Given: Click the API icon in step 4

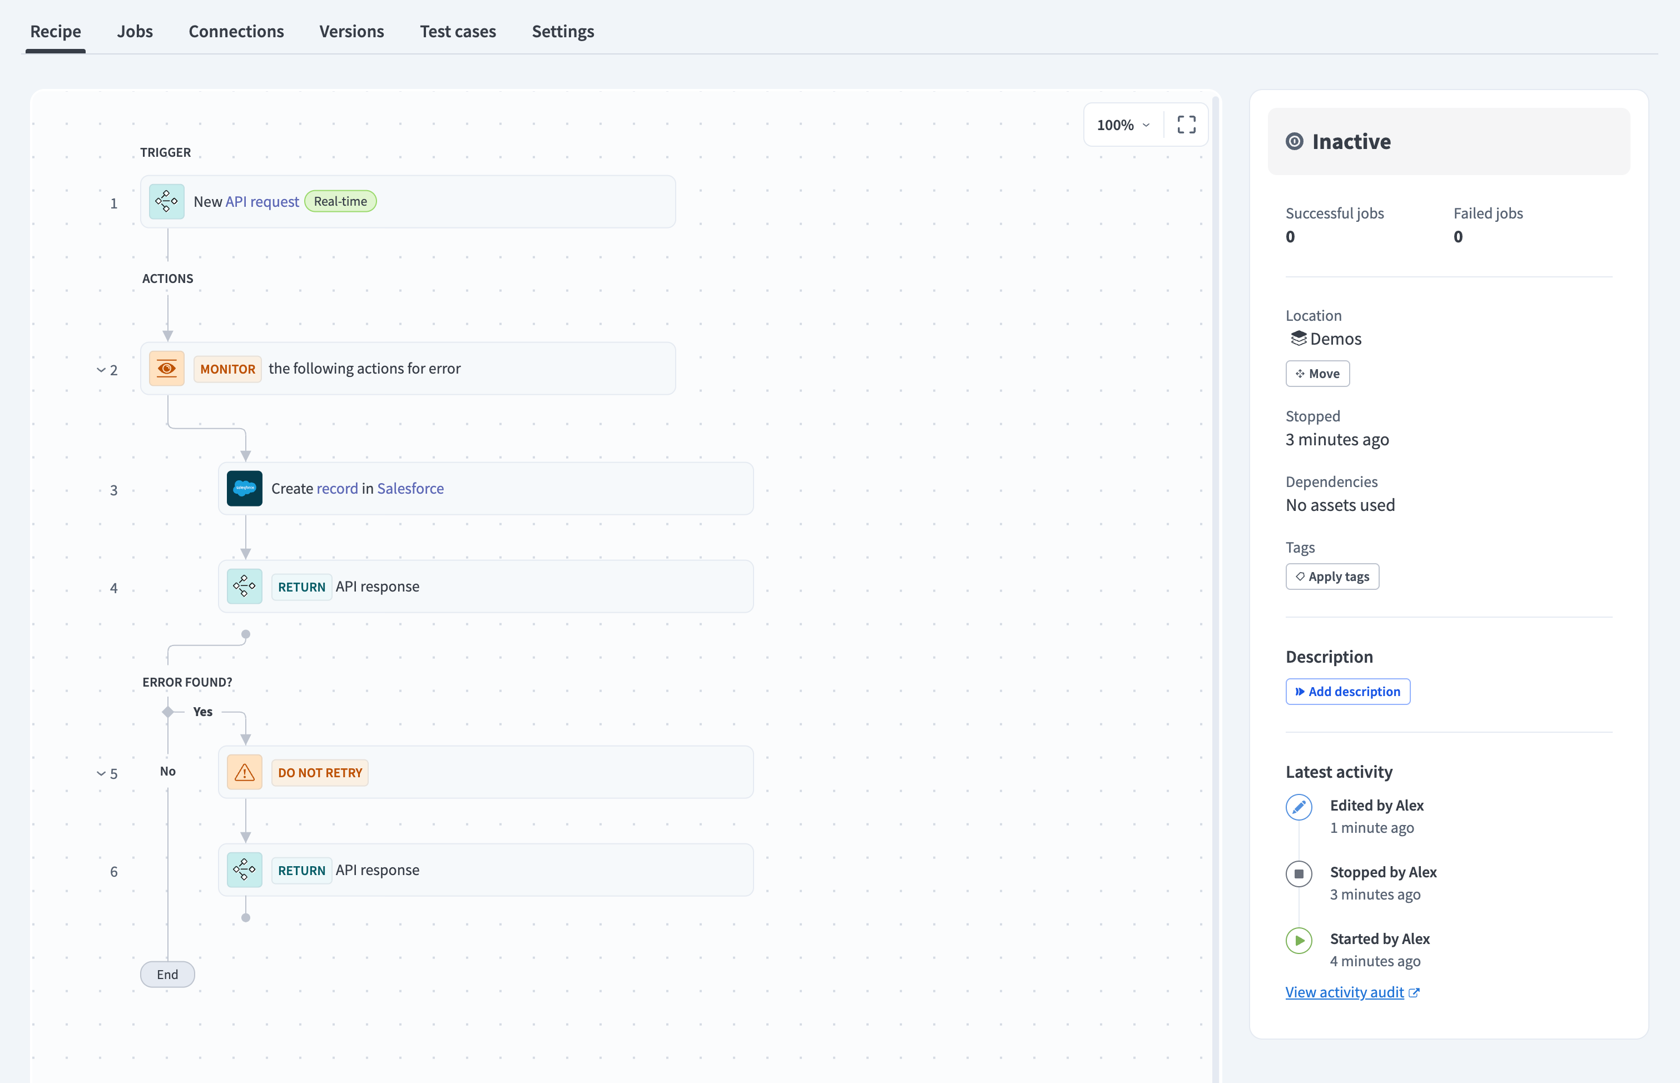Looking at the screenshot, I should 245,587.
